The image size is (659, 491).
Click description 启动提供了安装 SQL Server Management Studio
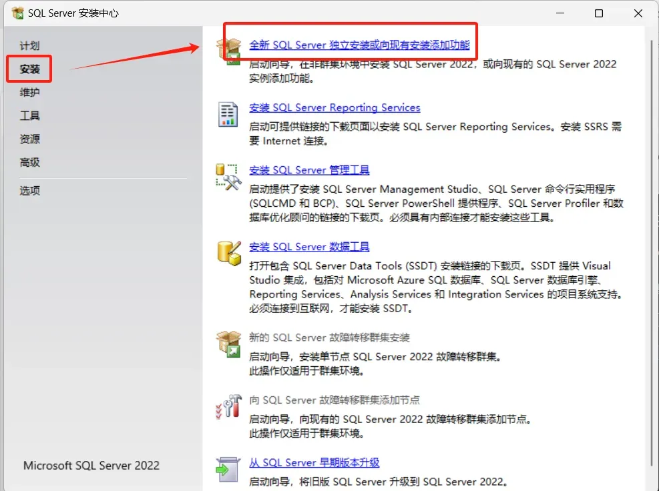(x=436, y=203)
